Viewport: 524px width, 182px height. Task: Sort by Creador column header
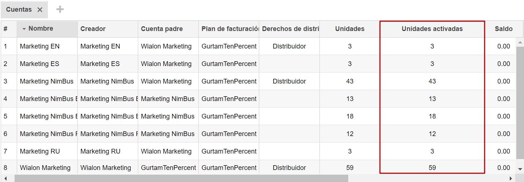coord(93,29)
